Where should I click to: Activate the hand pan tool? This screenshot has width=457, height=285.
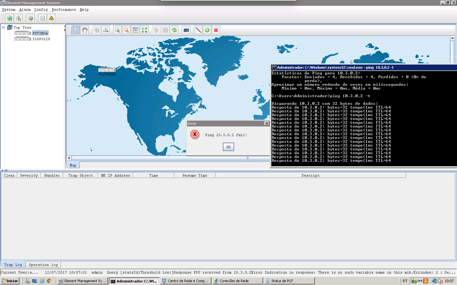point(84,30)
